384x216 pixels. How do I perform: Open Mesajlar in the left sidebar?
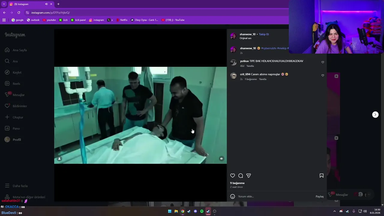tap(15, 95)
